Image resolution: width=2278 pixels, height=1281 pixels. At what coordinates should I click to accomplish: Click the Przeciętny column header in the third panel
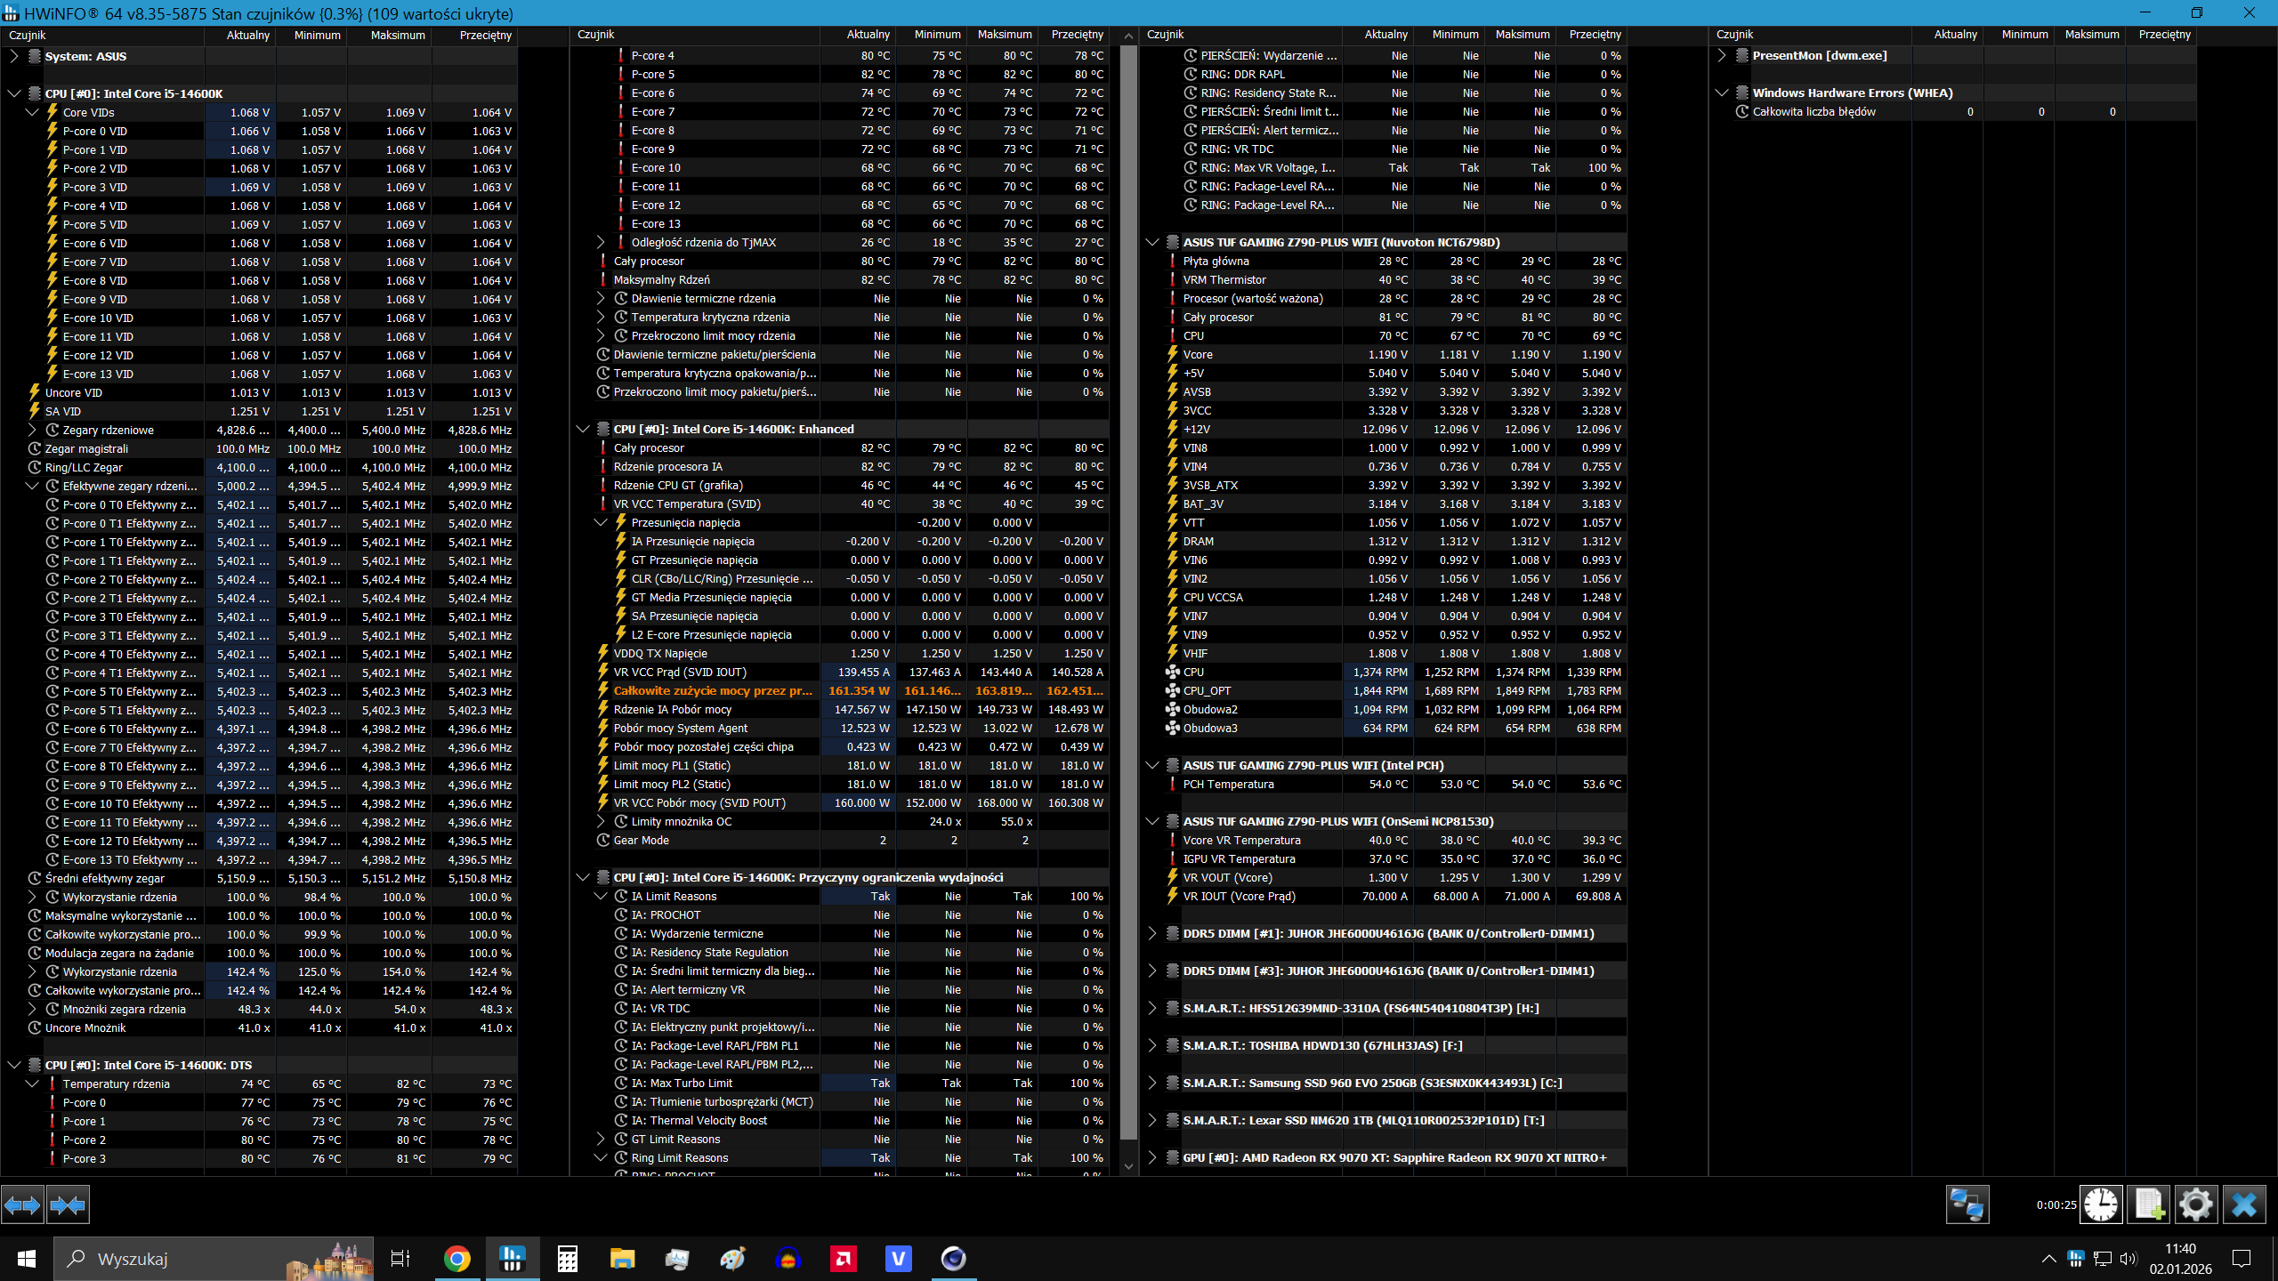pyautogui.click(x=1595, y=35)
